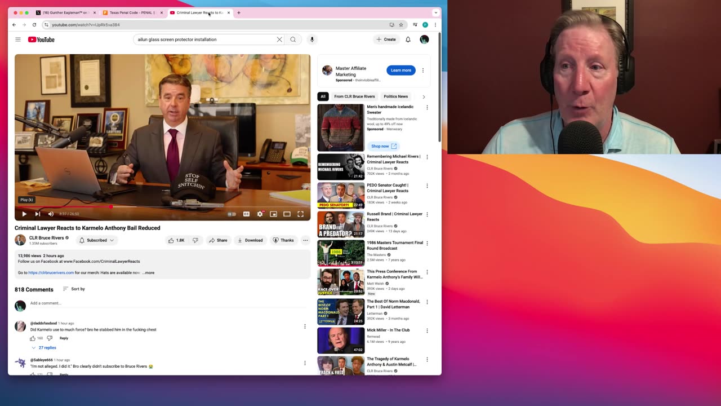The width and height of the screenshot is (721, 406).
Task: Open options for Master Affiliate Marketing ad
Action: [x=423, y=70]
